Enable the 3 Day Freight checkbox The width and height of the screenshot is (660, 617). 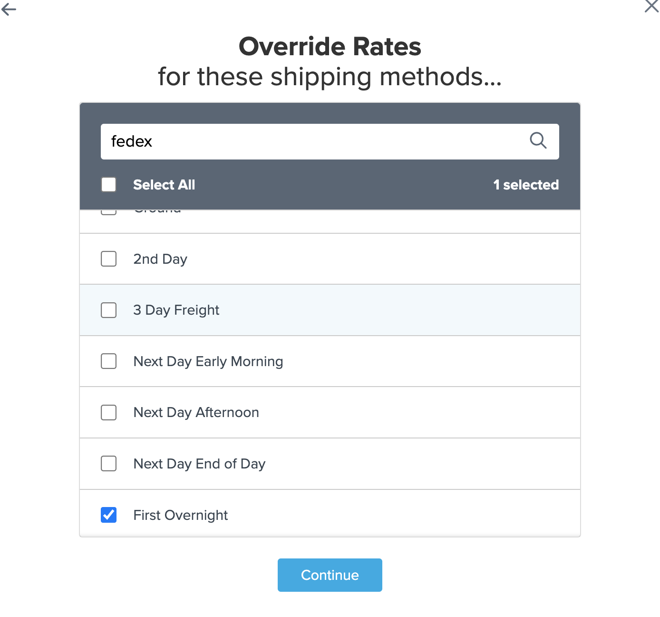pos(109,310)
